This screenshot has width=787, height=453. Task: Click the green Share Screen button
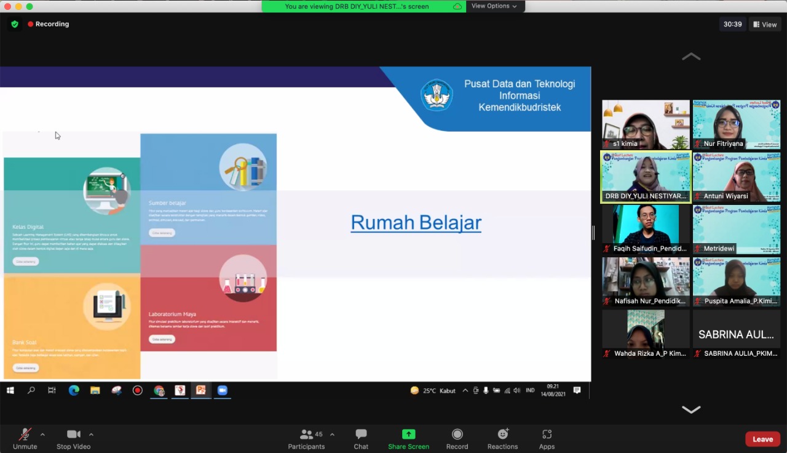pyautogui.click(x=408, y=439)
